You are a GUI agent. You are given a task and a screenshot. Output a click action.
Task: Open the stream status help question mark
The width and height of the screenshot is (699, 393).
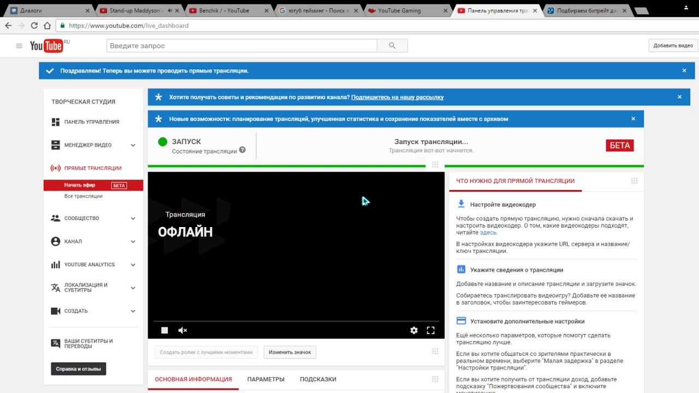pos(242,150)
